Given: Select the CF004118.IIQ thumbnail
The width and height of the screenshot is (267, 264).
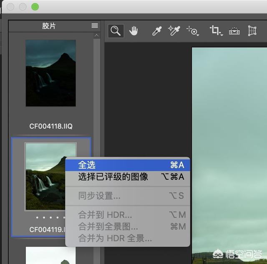Looking at the screenshot, I should pos(50,73).
